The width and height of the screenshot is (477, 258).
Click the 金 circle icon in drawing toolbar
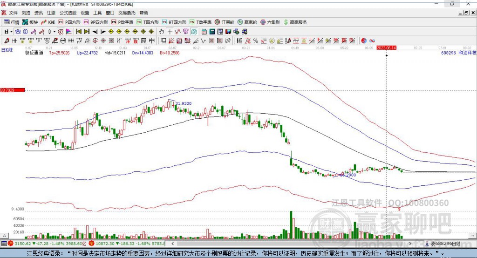(x=272, y=41)
